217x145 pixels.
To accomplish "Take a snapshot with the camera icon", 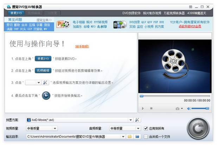I will click(x=178, y=109).
